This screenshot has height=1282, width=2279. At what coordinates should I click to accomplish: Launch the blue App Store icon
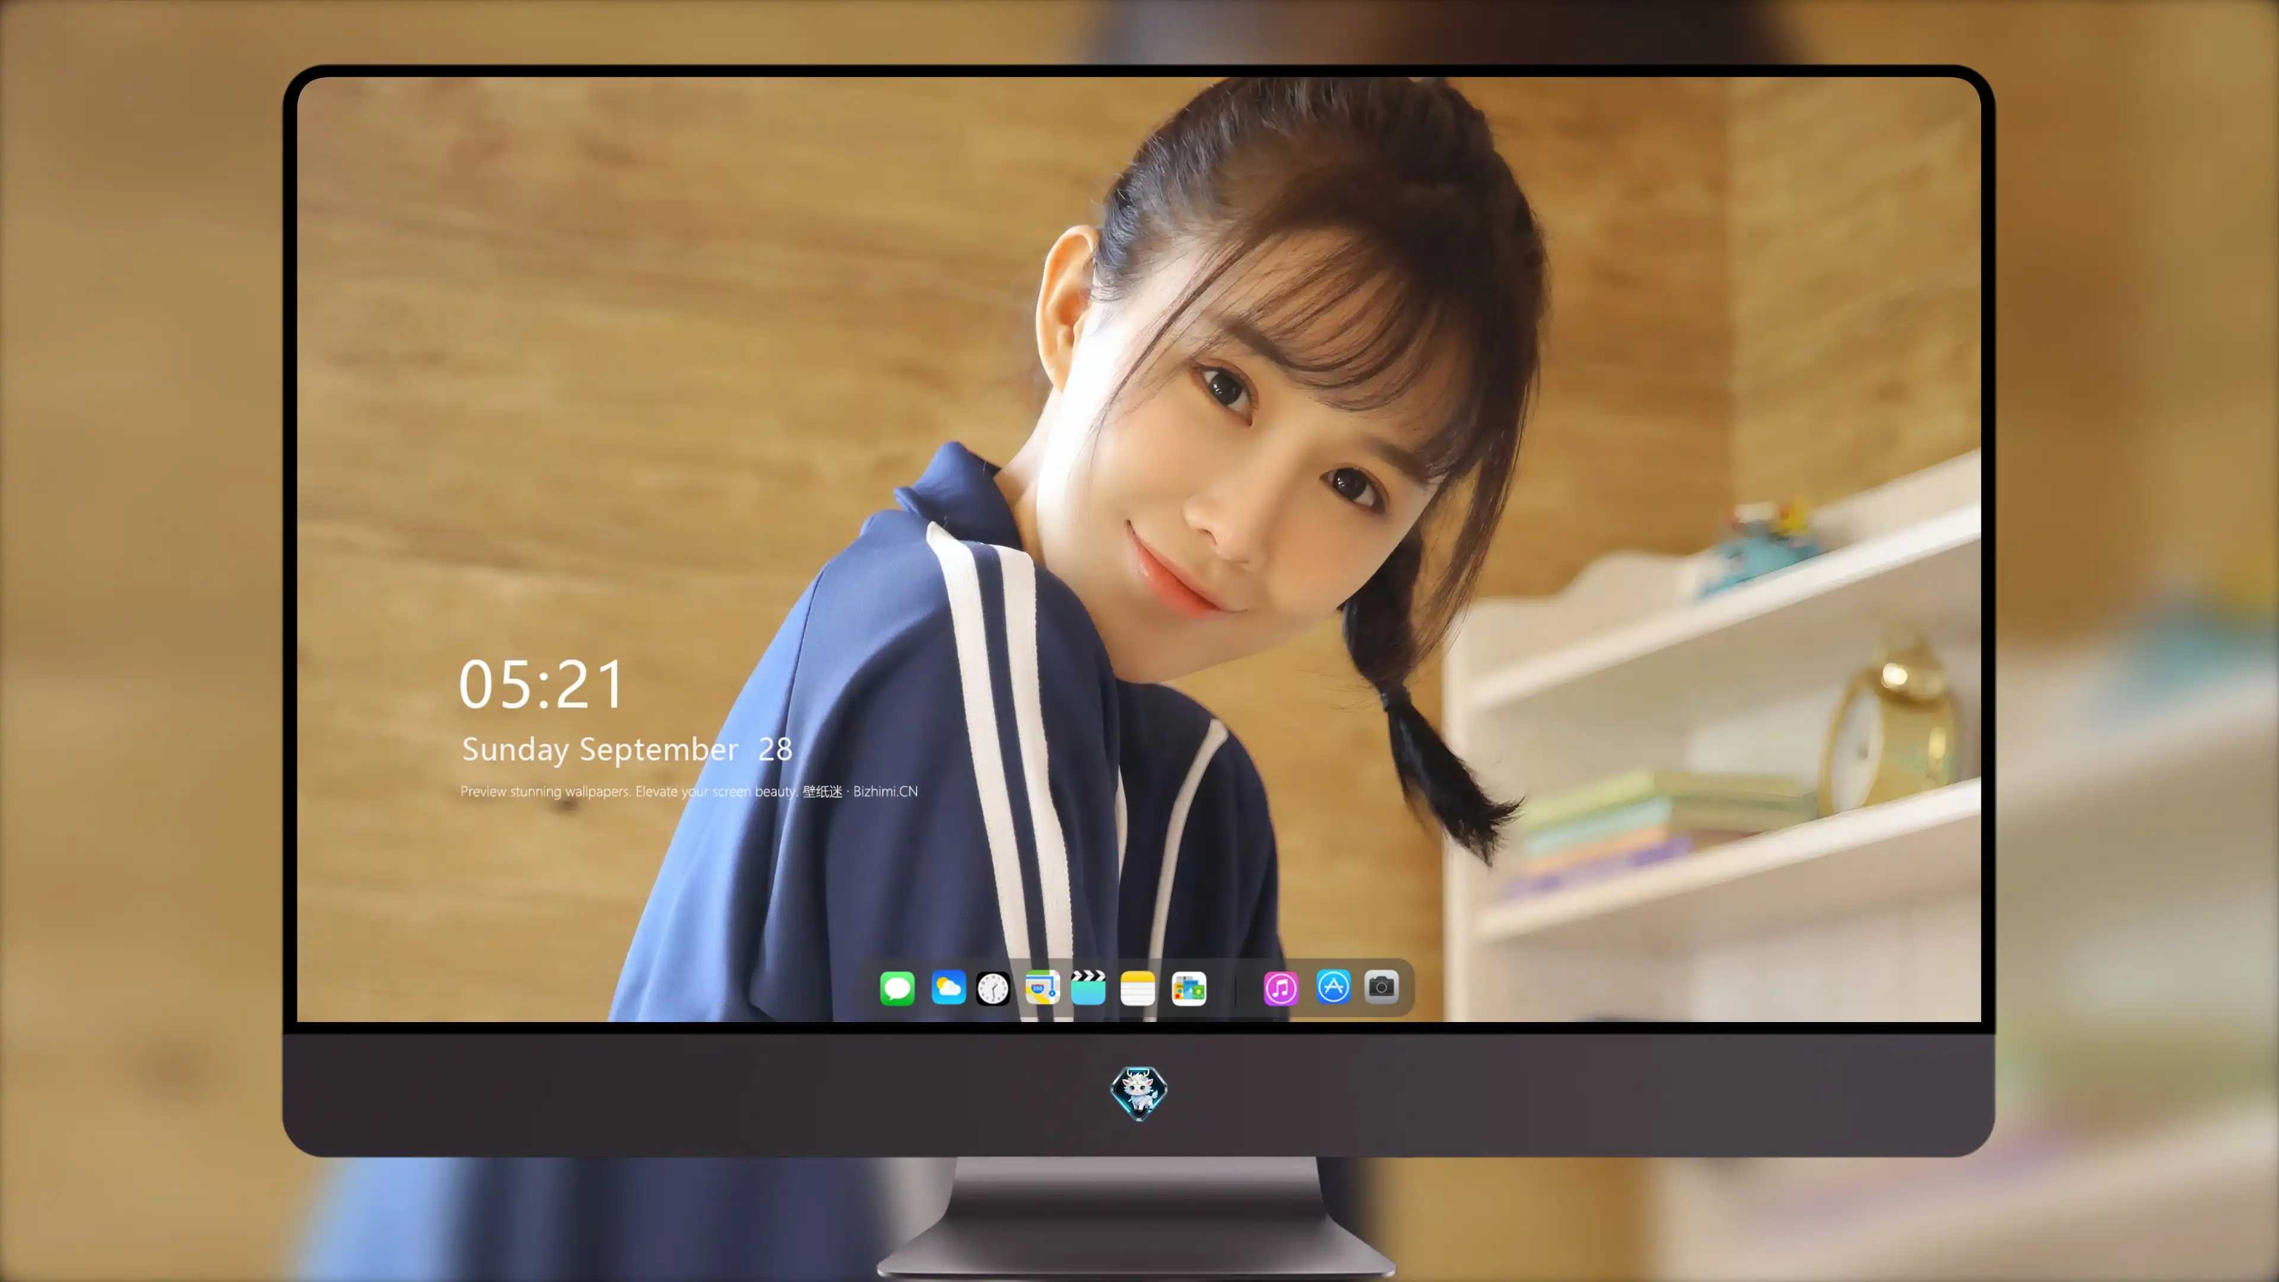[x=1332, y=986]
